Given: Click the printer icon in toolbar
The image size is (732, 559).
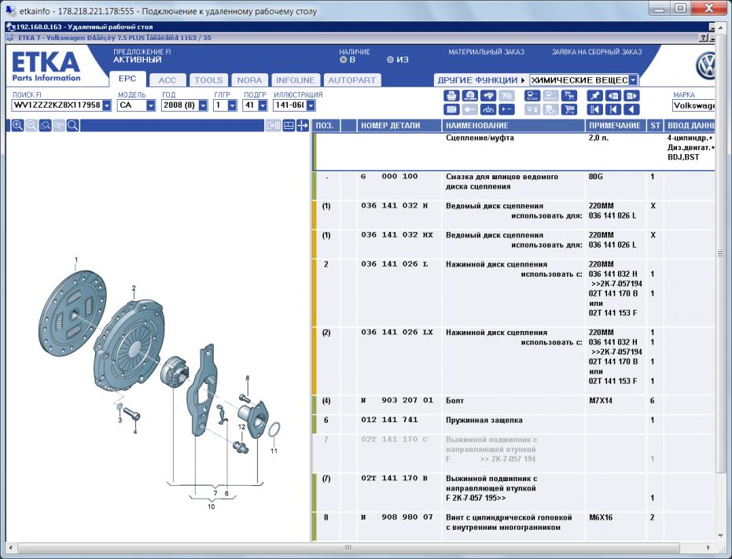Looking at the screenshot, I should [x=451, y=96].
